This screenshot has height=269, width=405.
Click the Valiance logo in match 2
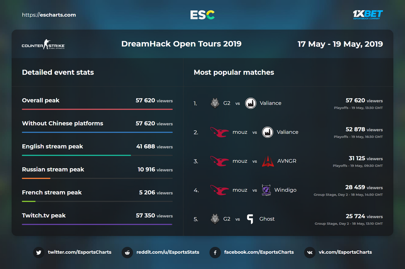point(267,132)
